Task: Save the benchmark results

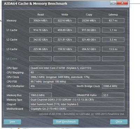Action: click(x=12, y=122)
